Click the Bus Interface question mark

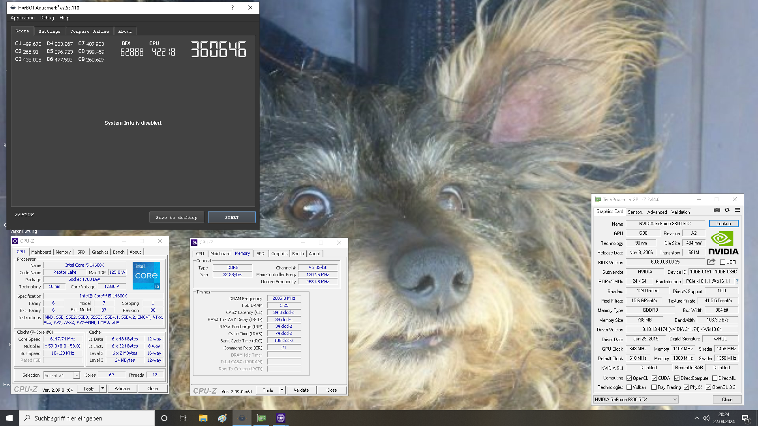(x=737, y=281)
